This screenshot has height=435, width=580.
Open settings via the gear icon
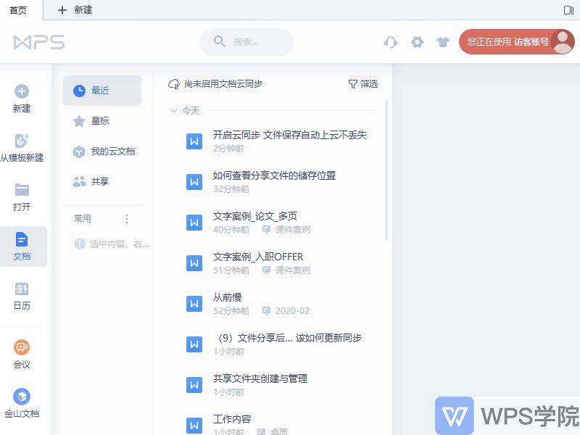(x=417, y=42)
